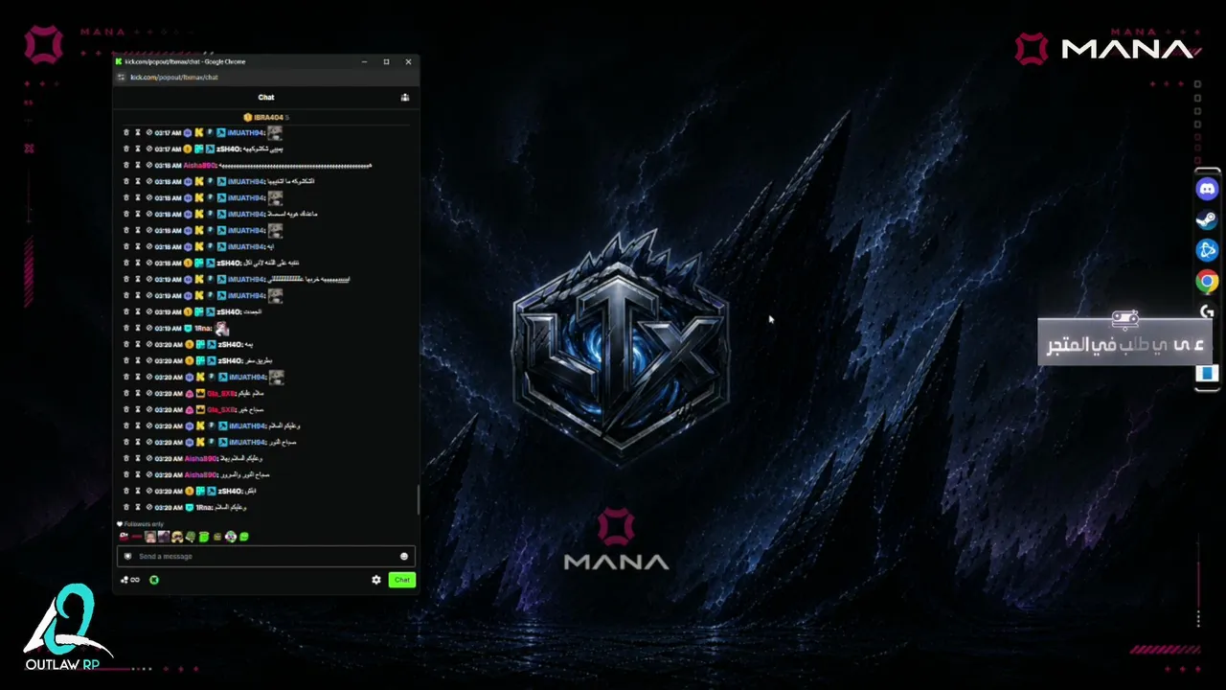This screenshot has height=690, width=1226.
Task: Timeout zSH4O on the 03:19 AM row
Action: pos(137,311)
